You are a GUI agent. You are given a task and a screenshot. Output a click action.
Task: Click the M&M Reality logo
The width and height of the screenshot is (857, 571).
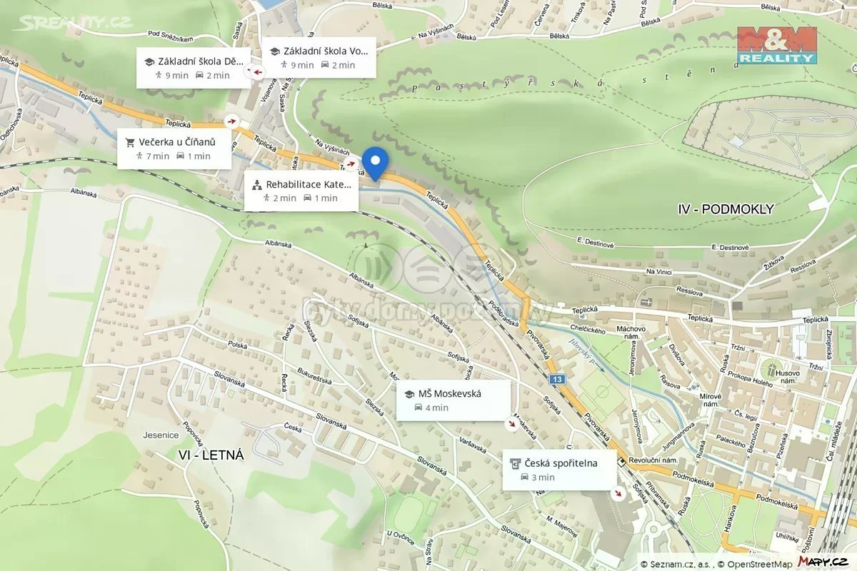coord(777,45)
